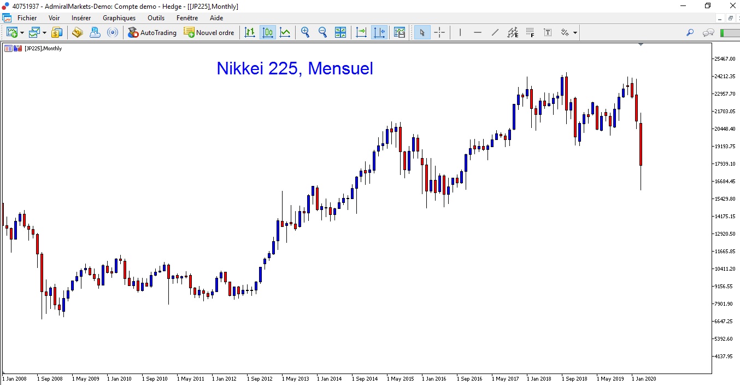Viewport: 740px width, 385px height.
Task: Open the Graphiques menu
Action: (119, 18)
